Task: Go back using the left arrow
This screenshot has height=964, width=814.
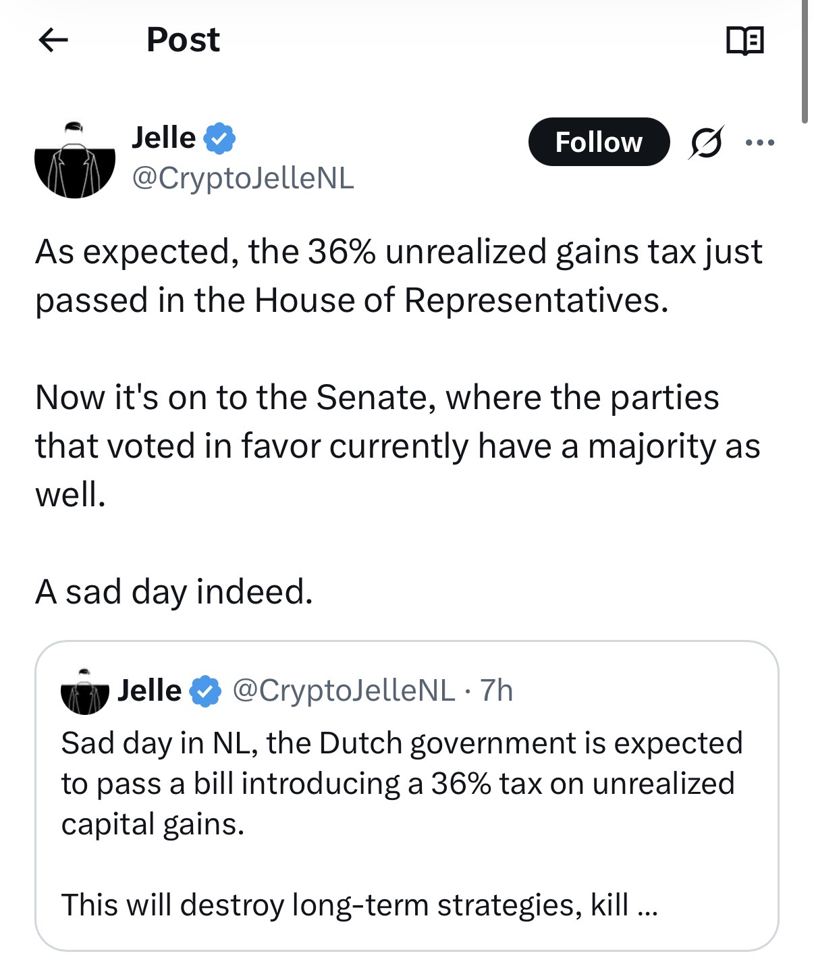Action: pos(53,41)
